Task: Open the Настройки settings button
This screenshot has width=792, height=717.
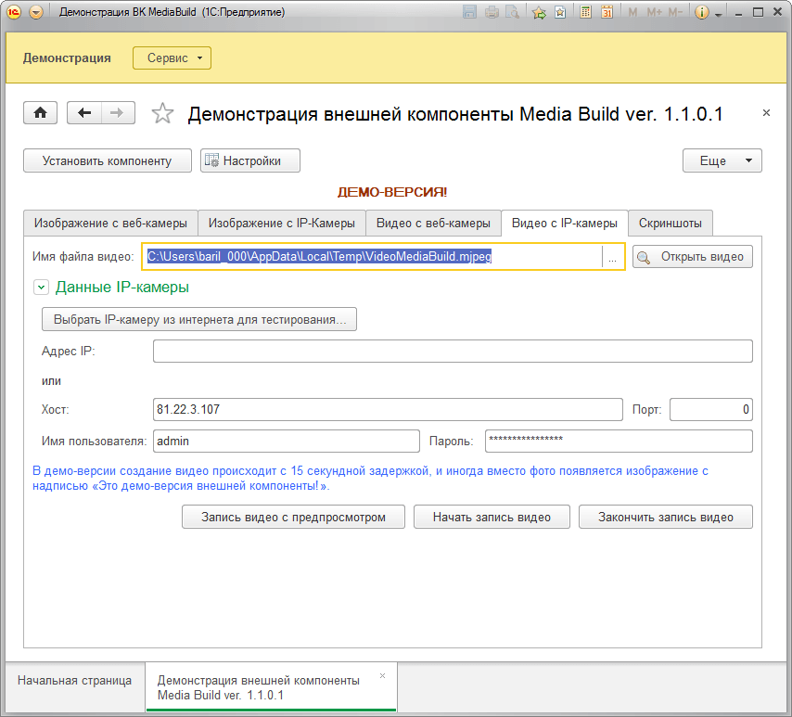Action: pyautogui.click(x=250, y=160)
